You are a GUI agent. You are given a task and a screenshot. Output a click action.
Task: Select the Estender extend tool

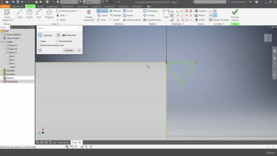point(115,16)
